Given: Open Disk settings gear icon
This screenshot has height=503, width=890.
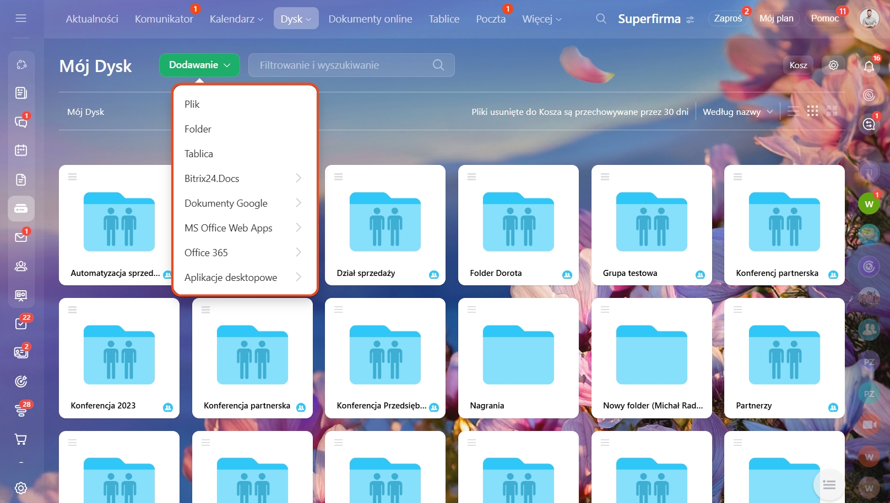Looking at the screenshot, I should click(x=834, y=65).
